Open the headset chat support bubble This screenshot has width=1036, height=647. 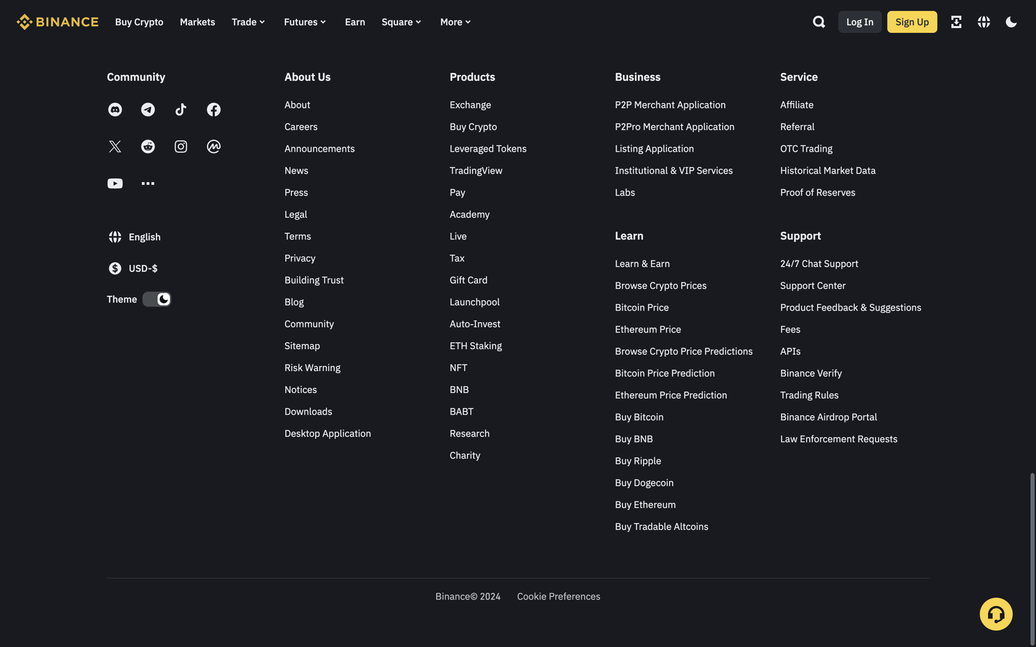[x=996, y=614]
